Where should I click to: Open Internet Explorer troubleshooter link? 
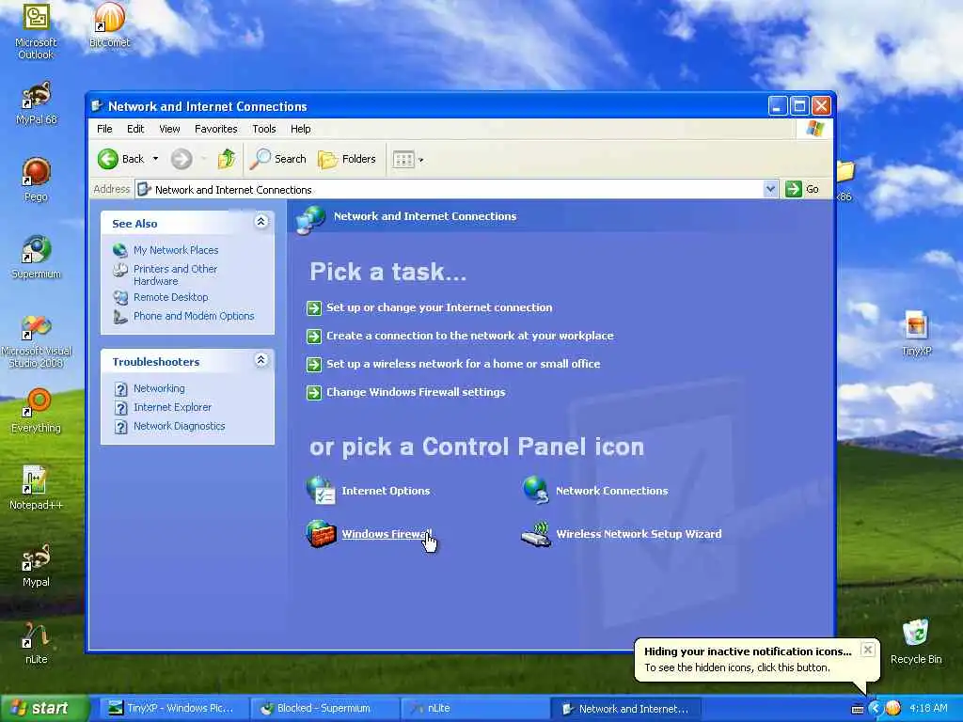pyautogui.click(x=172, y=407)
